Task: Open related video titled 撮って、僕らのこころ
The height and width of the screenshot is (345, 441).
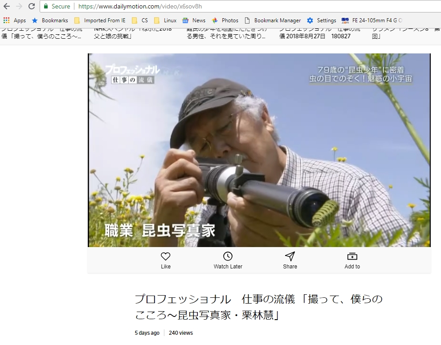Action: click(x=41, y=33)
